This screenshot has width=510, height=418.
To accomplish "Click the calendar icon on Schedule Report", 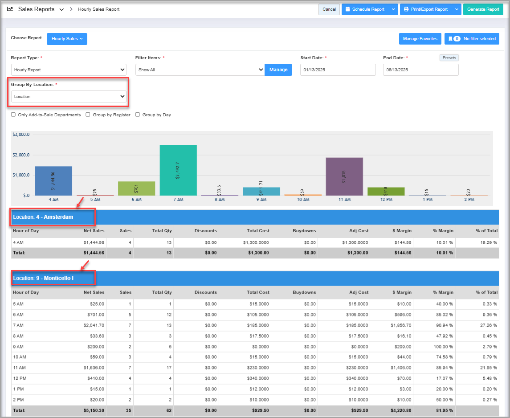I will (x=348, y=9).
